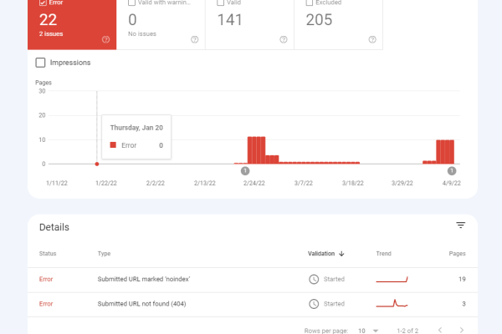502x334 pixels.
Task: Enable the Impressions checkbox
Action: pyautogui.click(x=40, y=63)
